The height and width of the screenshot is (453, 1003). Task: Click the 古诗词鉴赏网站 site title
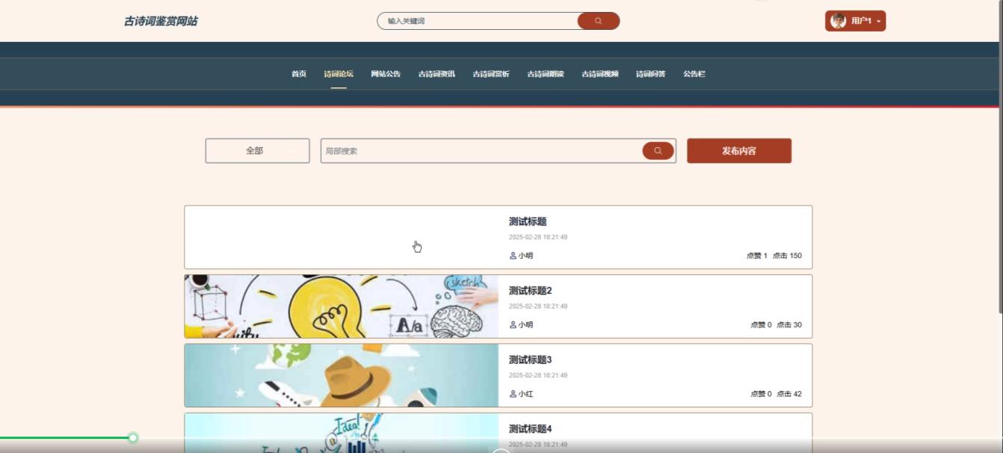coord(161,21)
